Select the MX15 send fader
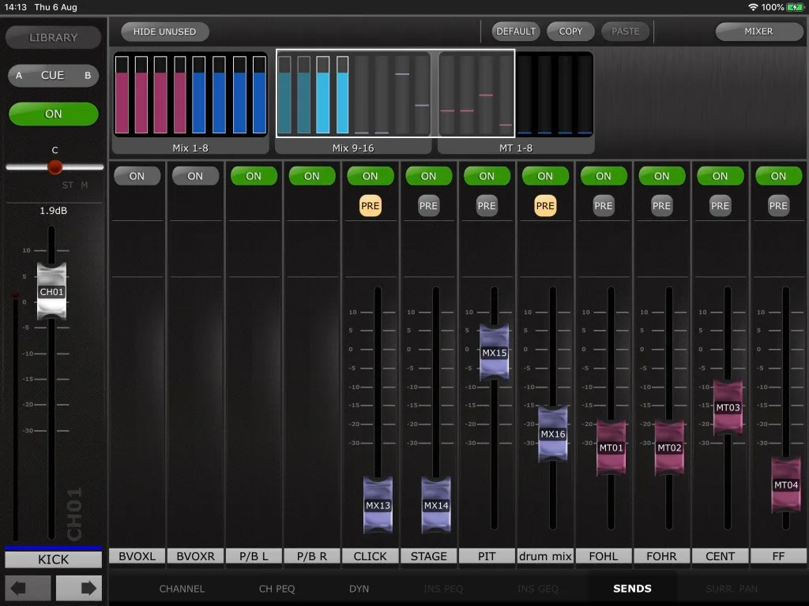Image resolution: width=809 pixels, height=606 pixels. [495, 353]
